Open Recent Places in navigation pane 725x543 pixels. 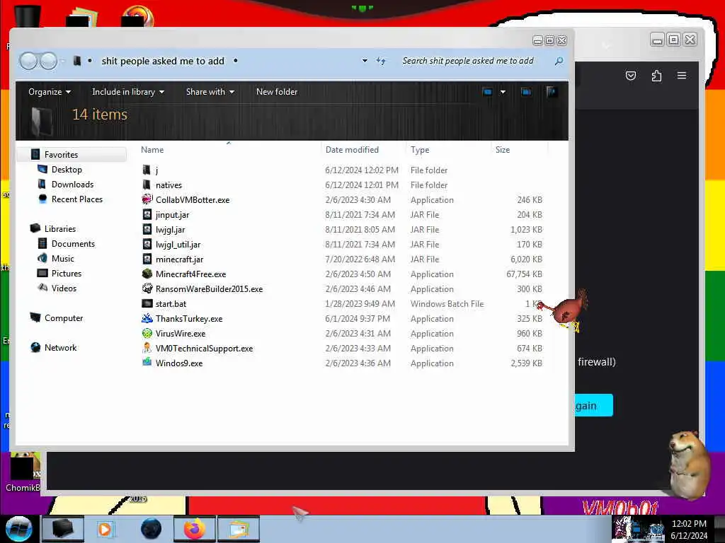click(x=76, y=199)
